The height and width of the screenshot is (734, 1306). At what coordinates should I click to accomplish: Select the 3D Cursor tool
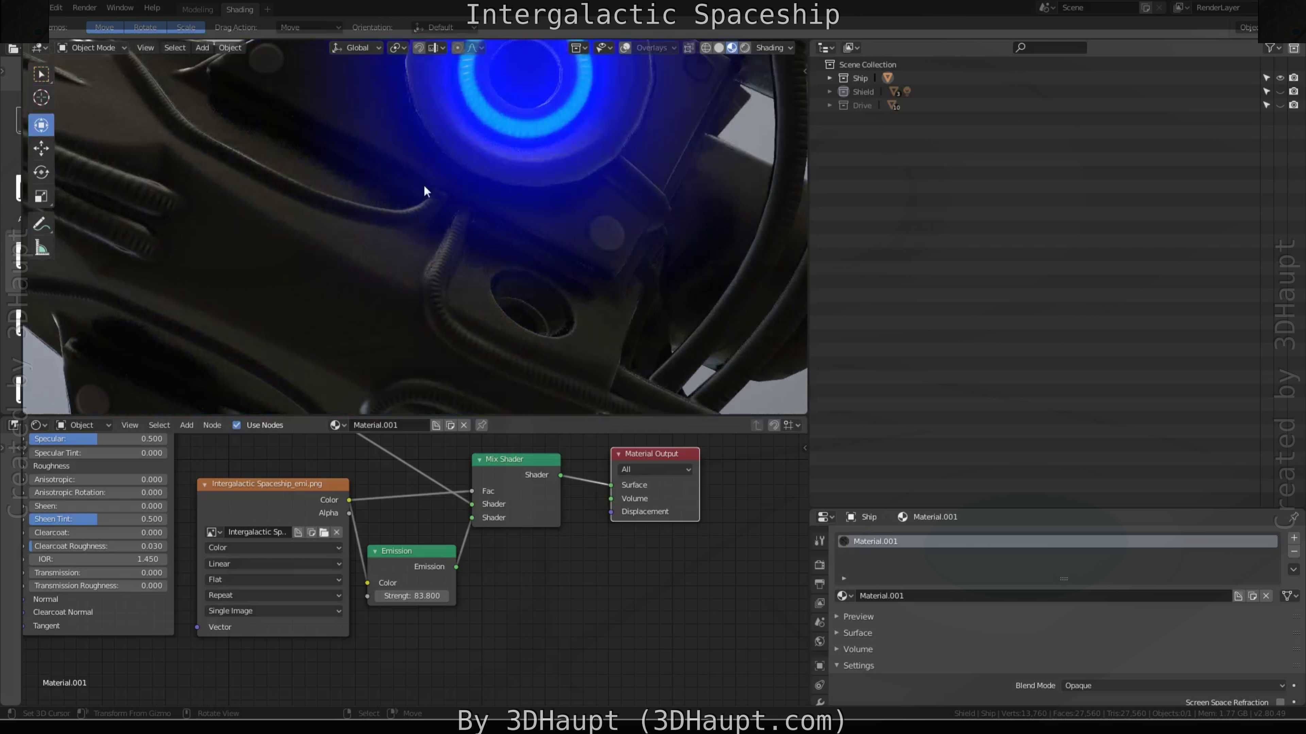point(41,97)
